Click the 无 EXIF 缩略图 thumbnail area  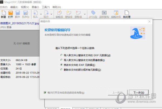point(20,43)
